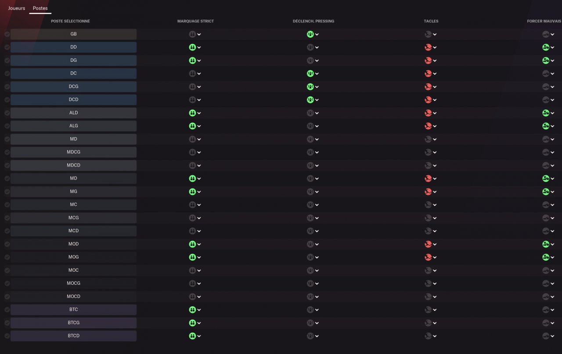Click the tackling icon in DG row
Screen dimensions: 562x354
click(428, 60)
